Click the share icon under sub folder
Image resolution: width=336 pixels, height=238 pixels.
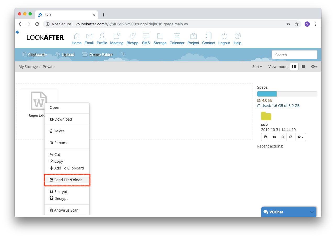click(266, 137)
